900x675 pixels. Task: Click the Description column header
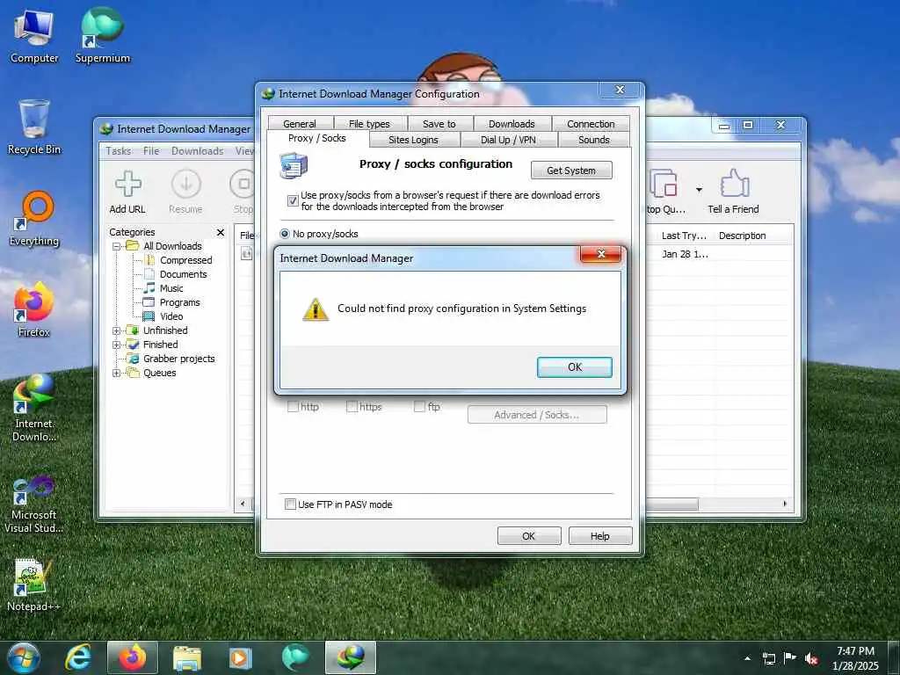(742, 236)
